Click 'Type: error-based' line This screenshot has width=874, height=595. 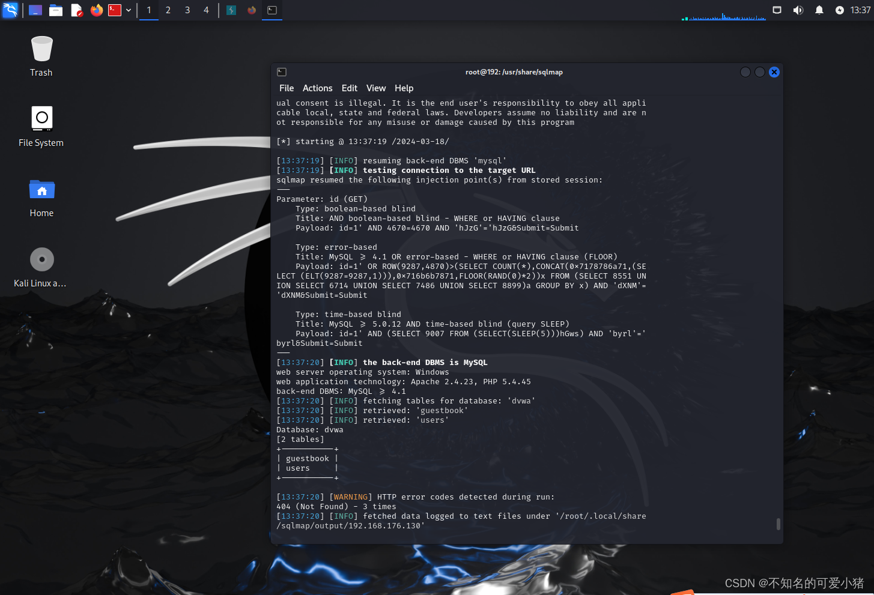click(336, 247)
